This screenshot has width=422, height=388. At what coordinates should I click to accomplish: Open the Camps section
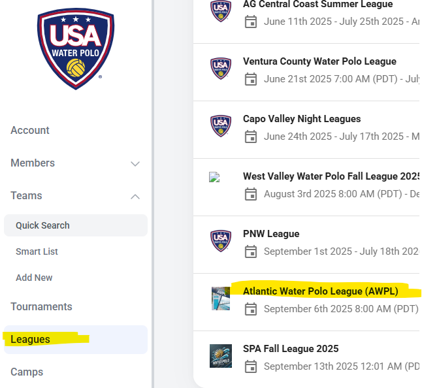click(x=27, y=372)
